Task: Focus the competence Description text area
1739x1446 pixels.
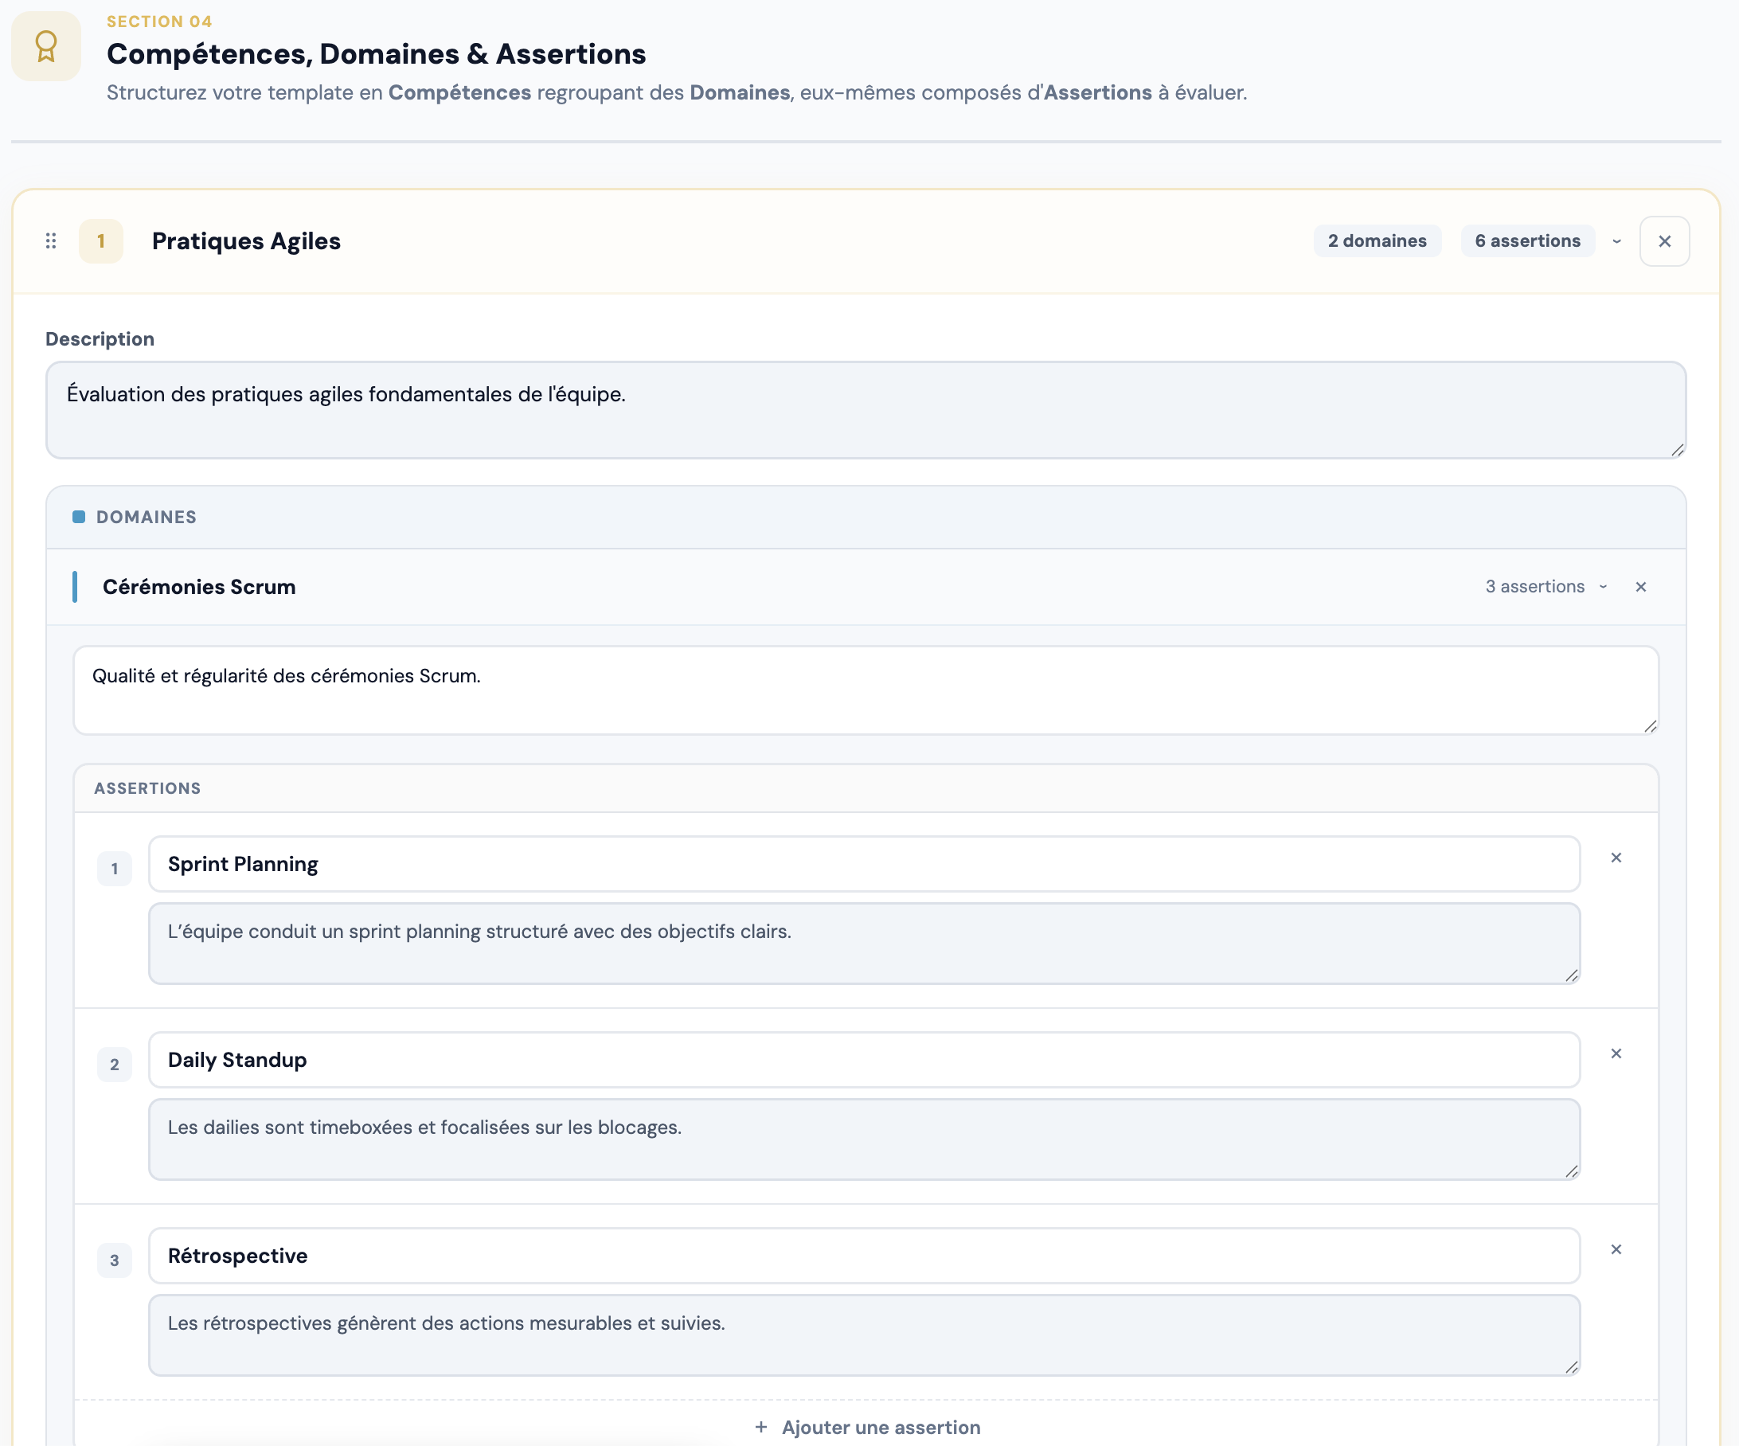Action: pos(866,410)
